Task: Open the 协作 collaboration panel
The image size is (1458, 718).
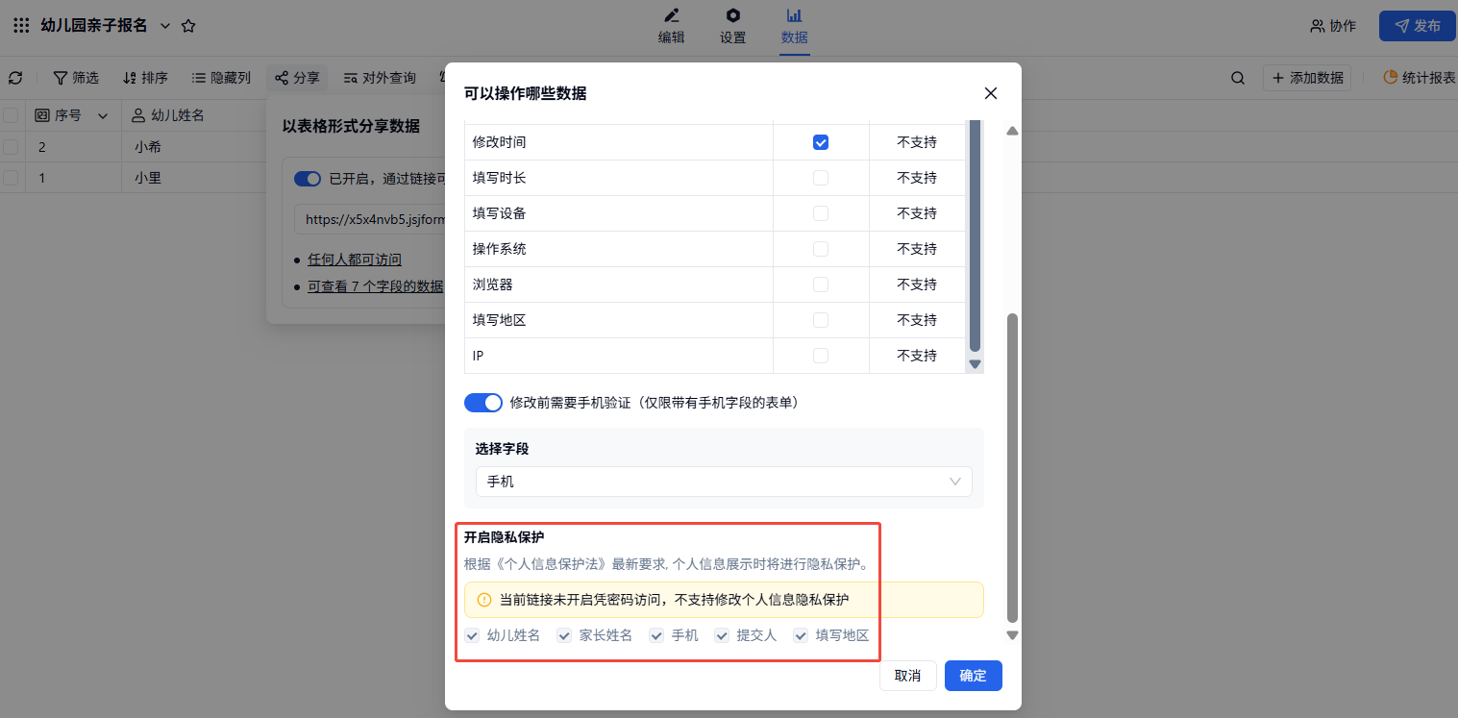Action: [x=1333, y=26]
